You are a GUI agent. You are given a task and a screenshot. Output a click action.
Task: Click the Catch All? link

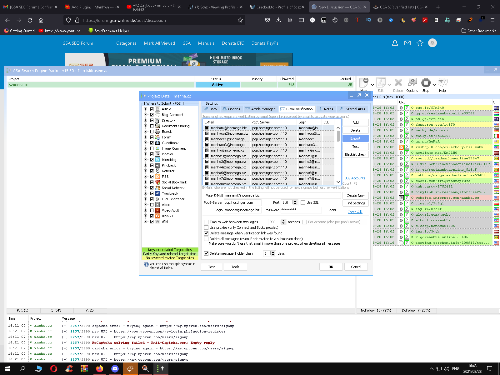tap(355, 212)
